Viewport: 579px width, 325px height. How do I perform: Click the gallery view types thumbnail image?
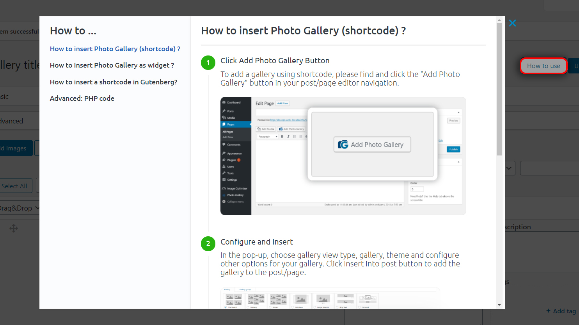tap(330, 298)
